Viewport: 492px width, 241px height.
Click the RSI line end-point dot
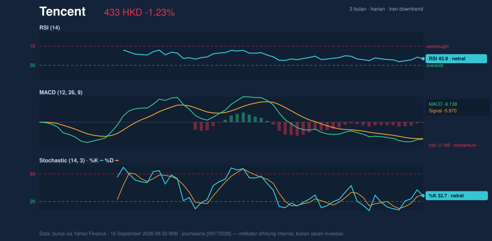(423, 59)
